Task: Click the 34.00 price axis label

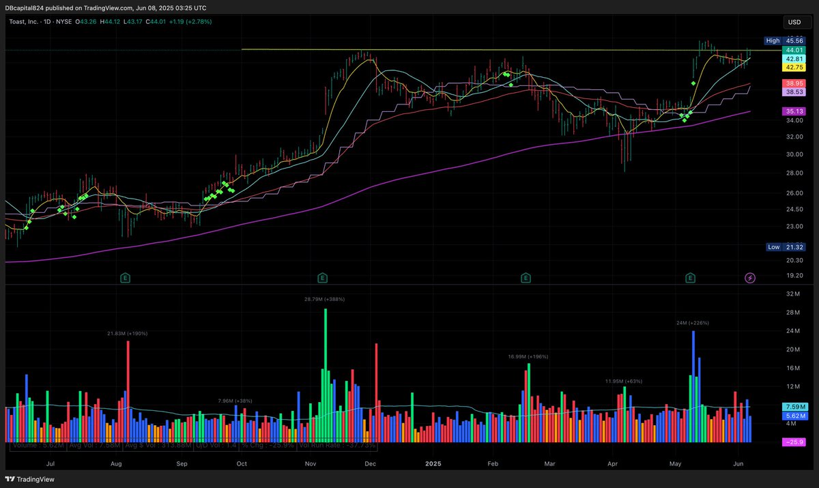Action: tap(794, 121)
